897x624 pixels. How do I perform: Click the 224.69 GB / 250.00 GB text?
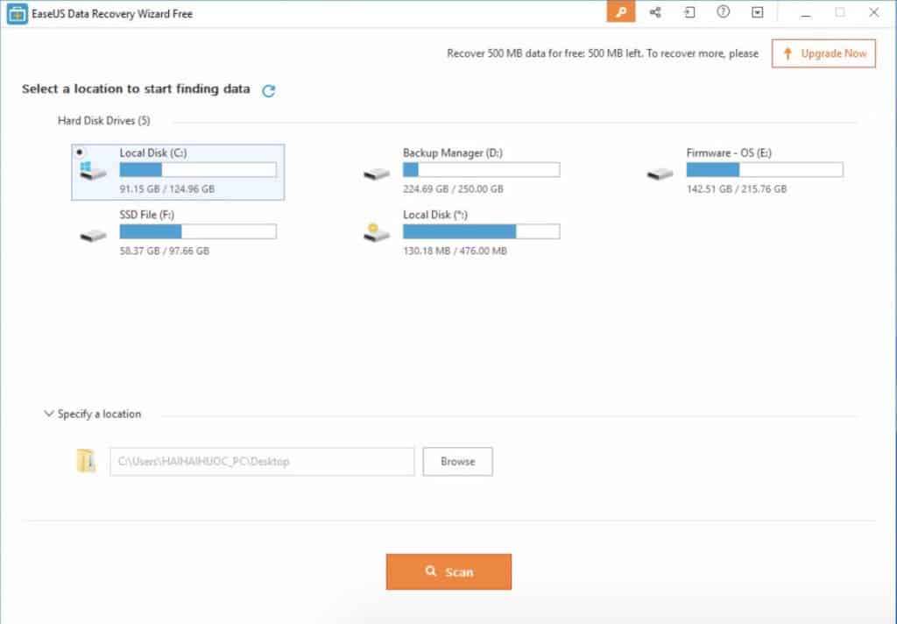(x=453, y=189)
